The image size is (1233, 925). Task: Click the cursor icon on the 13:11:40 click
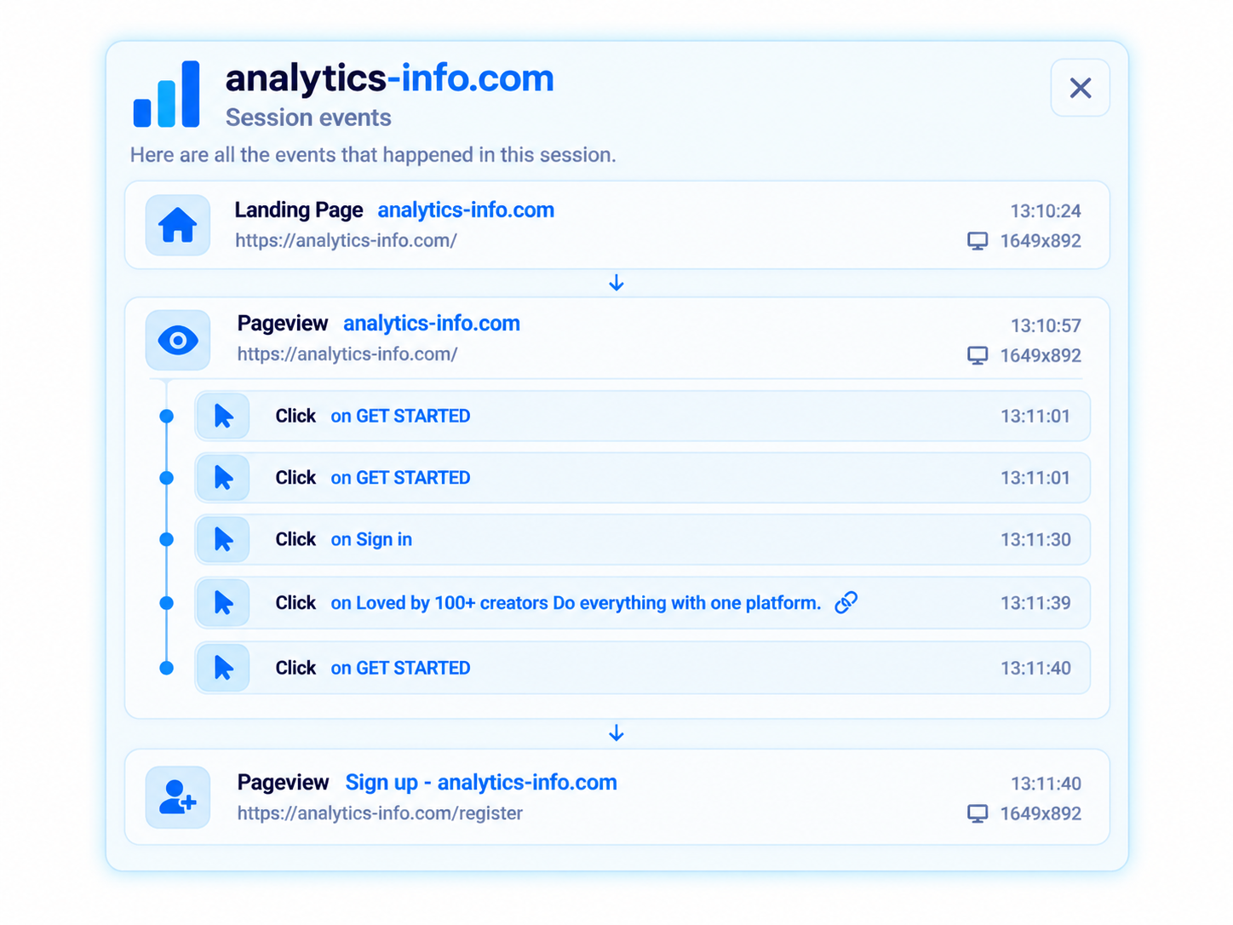(223, 668)
